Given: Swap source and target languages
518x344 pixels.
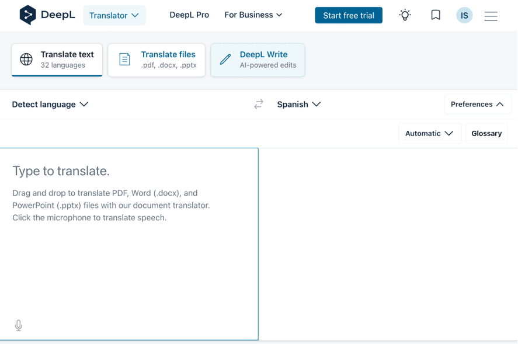Looking at the screenshot, I should [x=259, y=104].
